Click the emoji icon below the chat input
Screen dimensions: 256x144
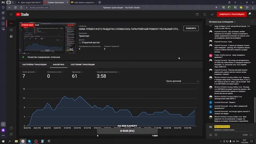tap(211, 135)
